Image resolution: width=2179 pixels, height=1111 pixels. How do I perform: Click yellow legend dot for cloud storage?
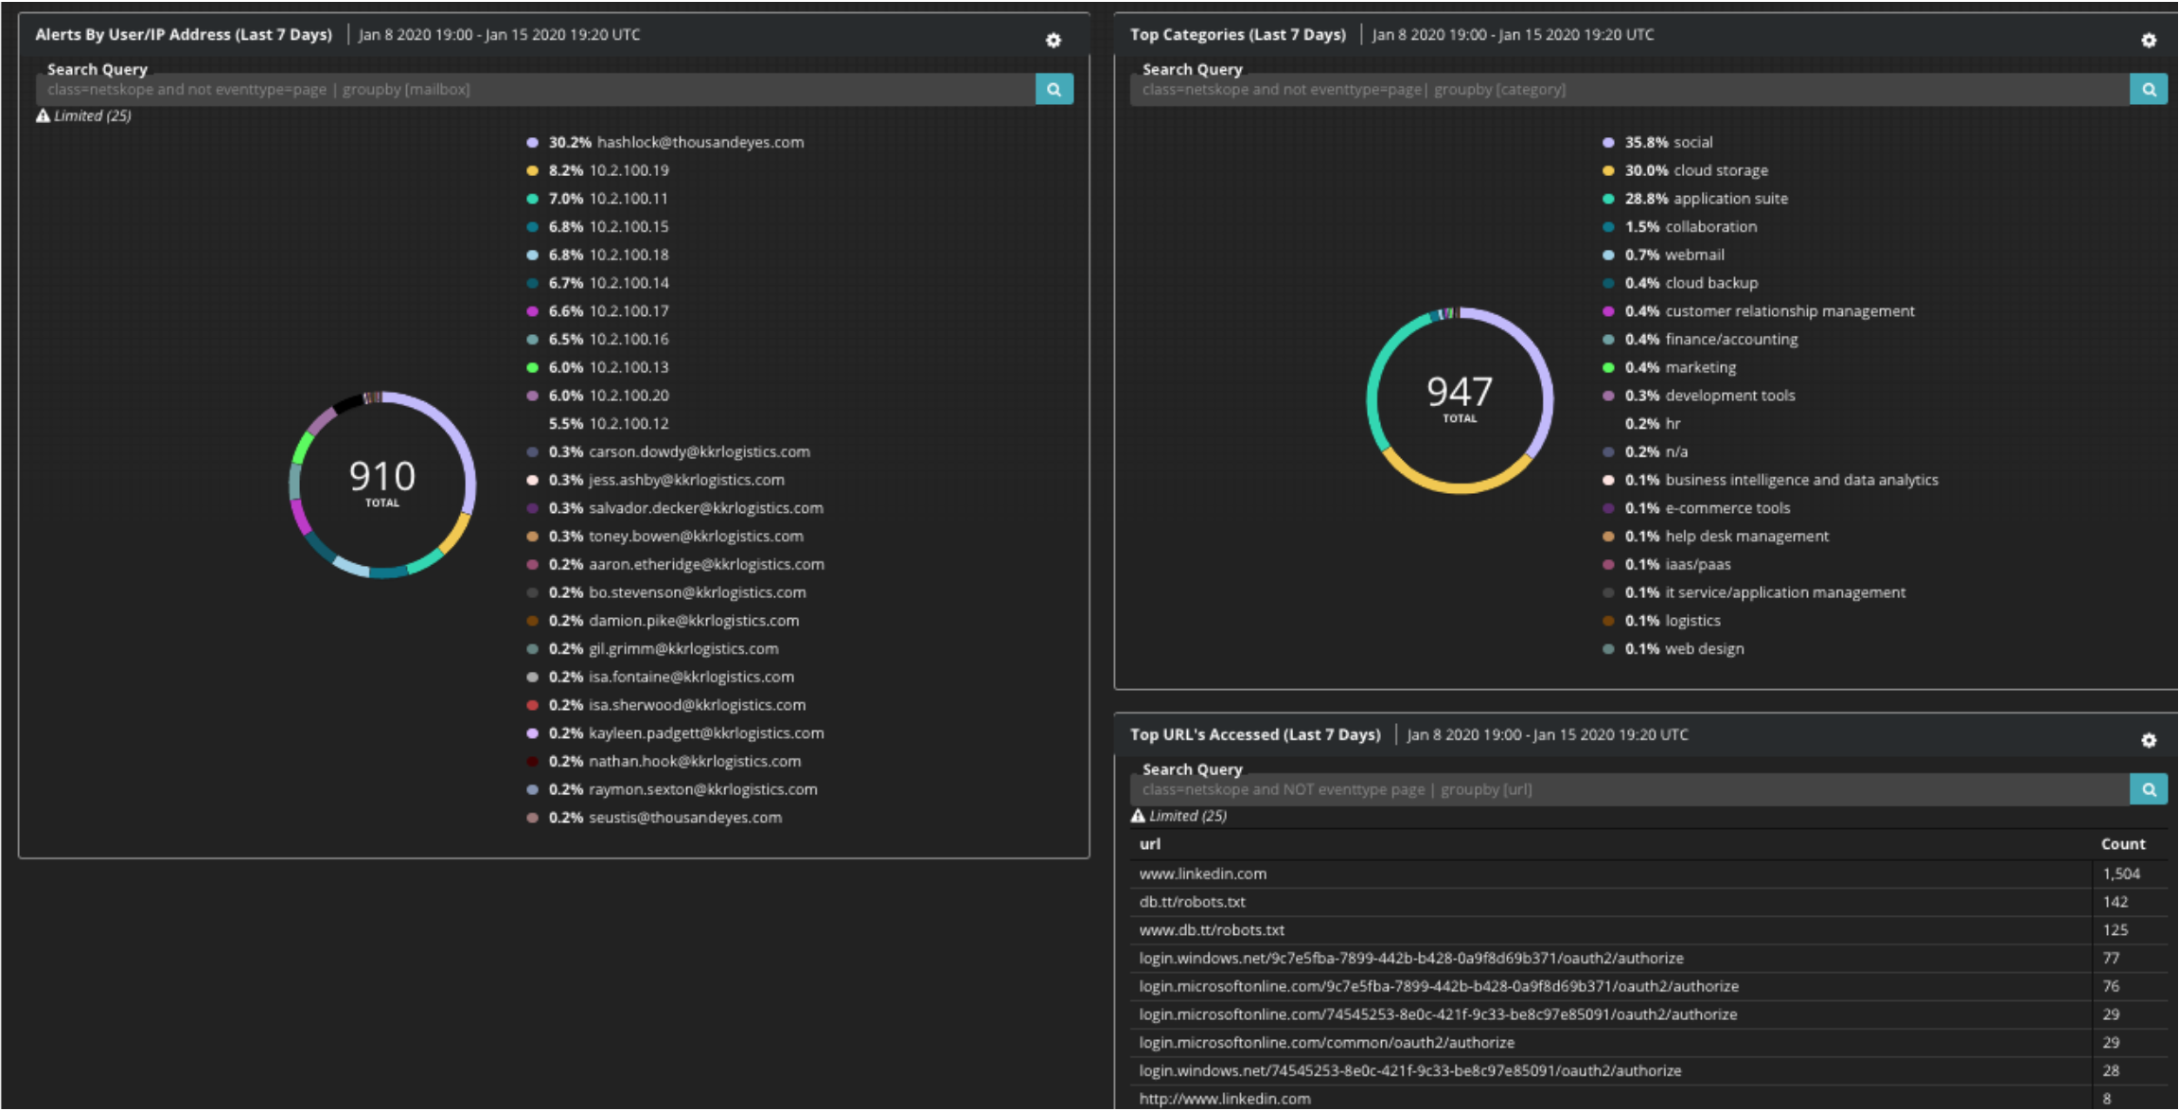(1608, 170)
